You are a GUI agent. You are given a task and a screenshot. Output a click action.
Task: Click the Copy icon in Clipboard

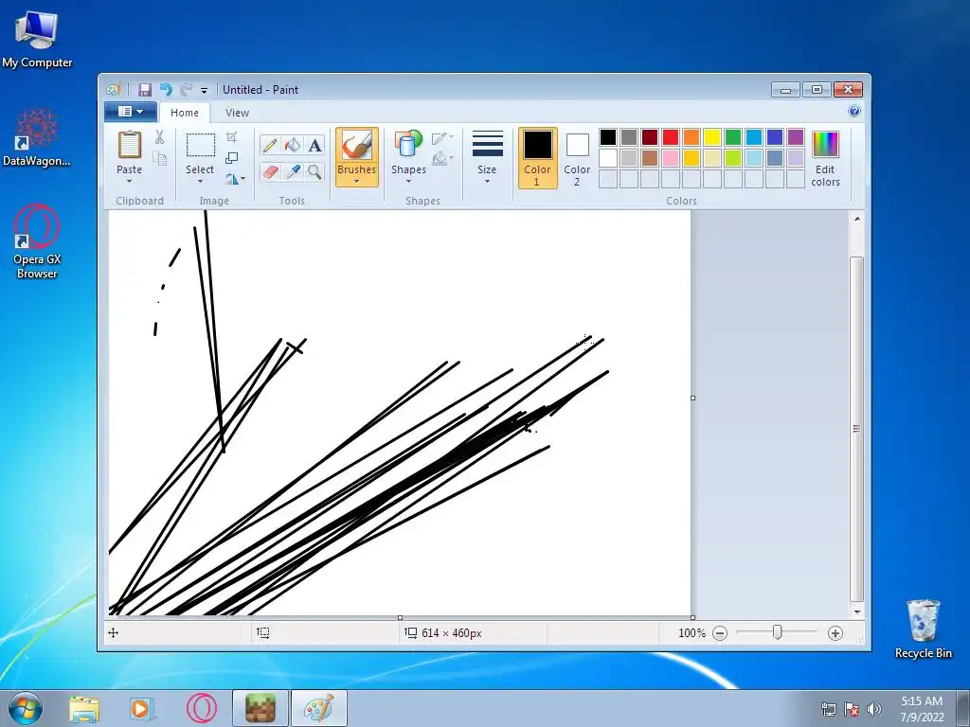(159, 159)
